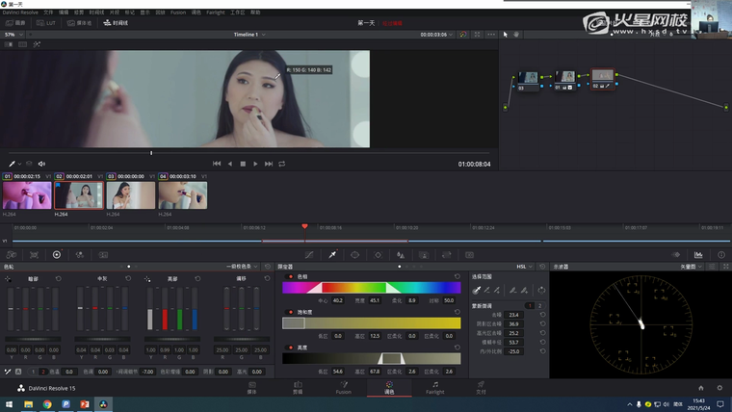Disable the 饱和度 qualifier channel
Screen dimensions: 732x412
[x=291, y=312]
